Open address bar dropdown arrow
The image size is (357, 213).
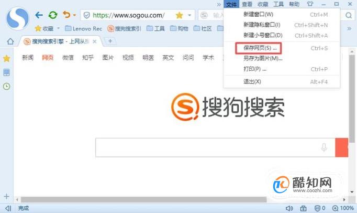[x=189, y=15]
